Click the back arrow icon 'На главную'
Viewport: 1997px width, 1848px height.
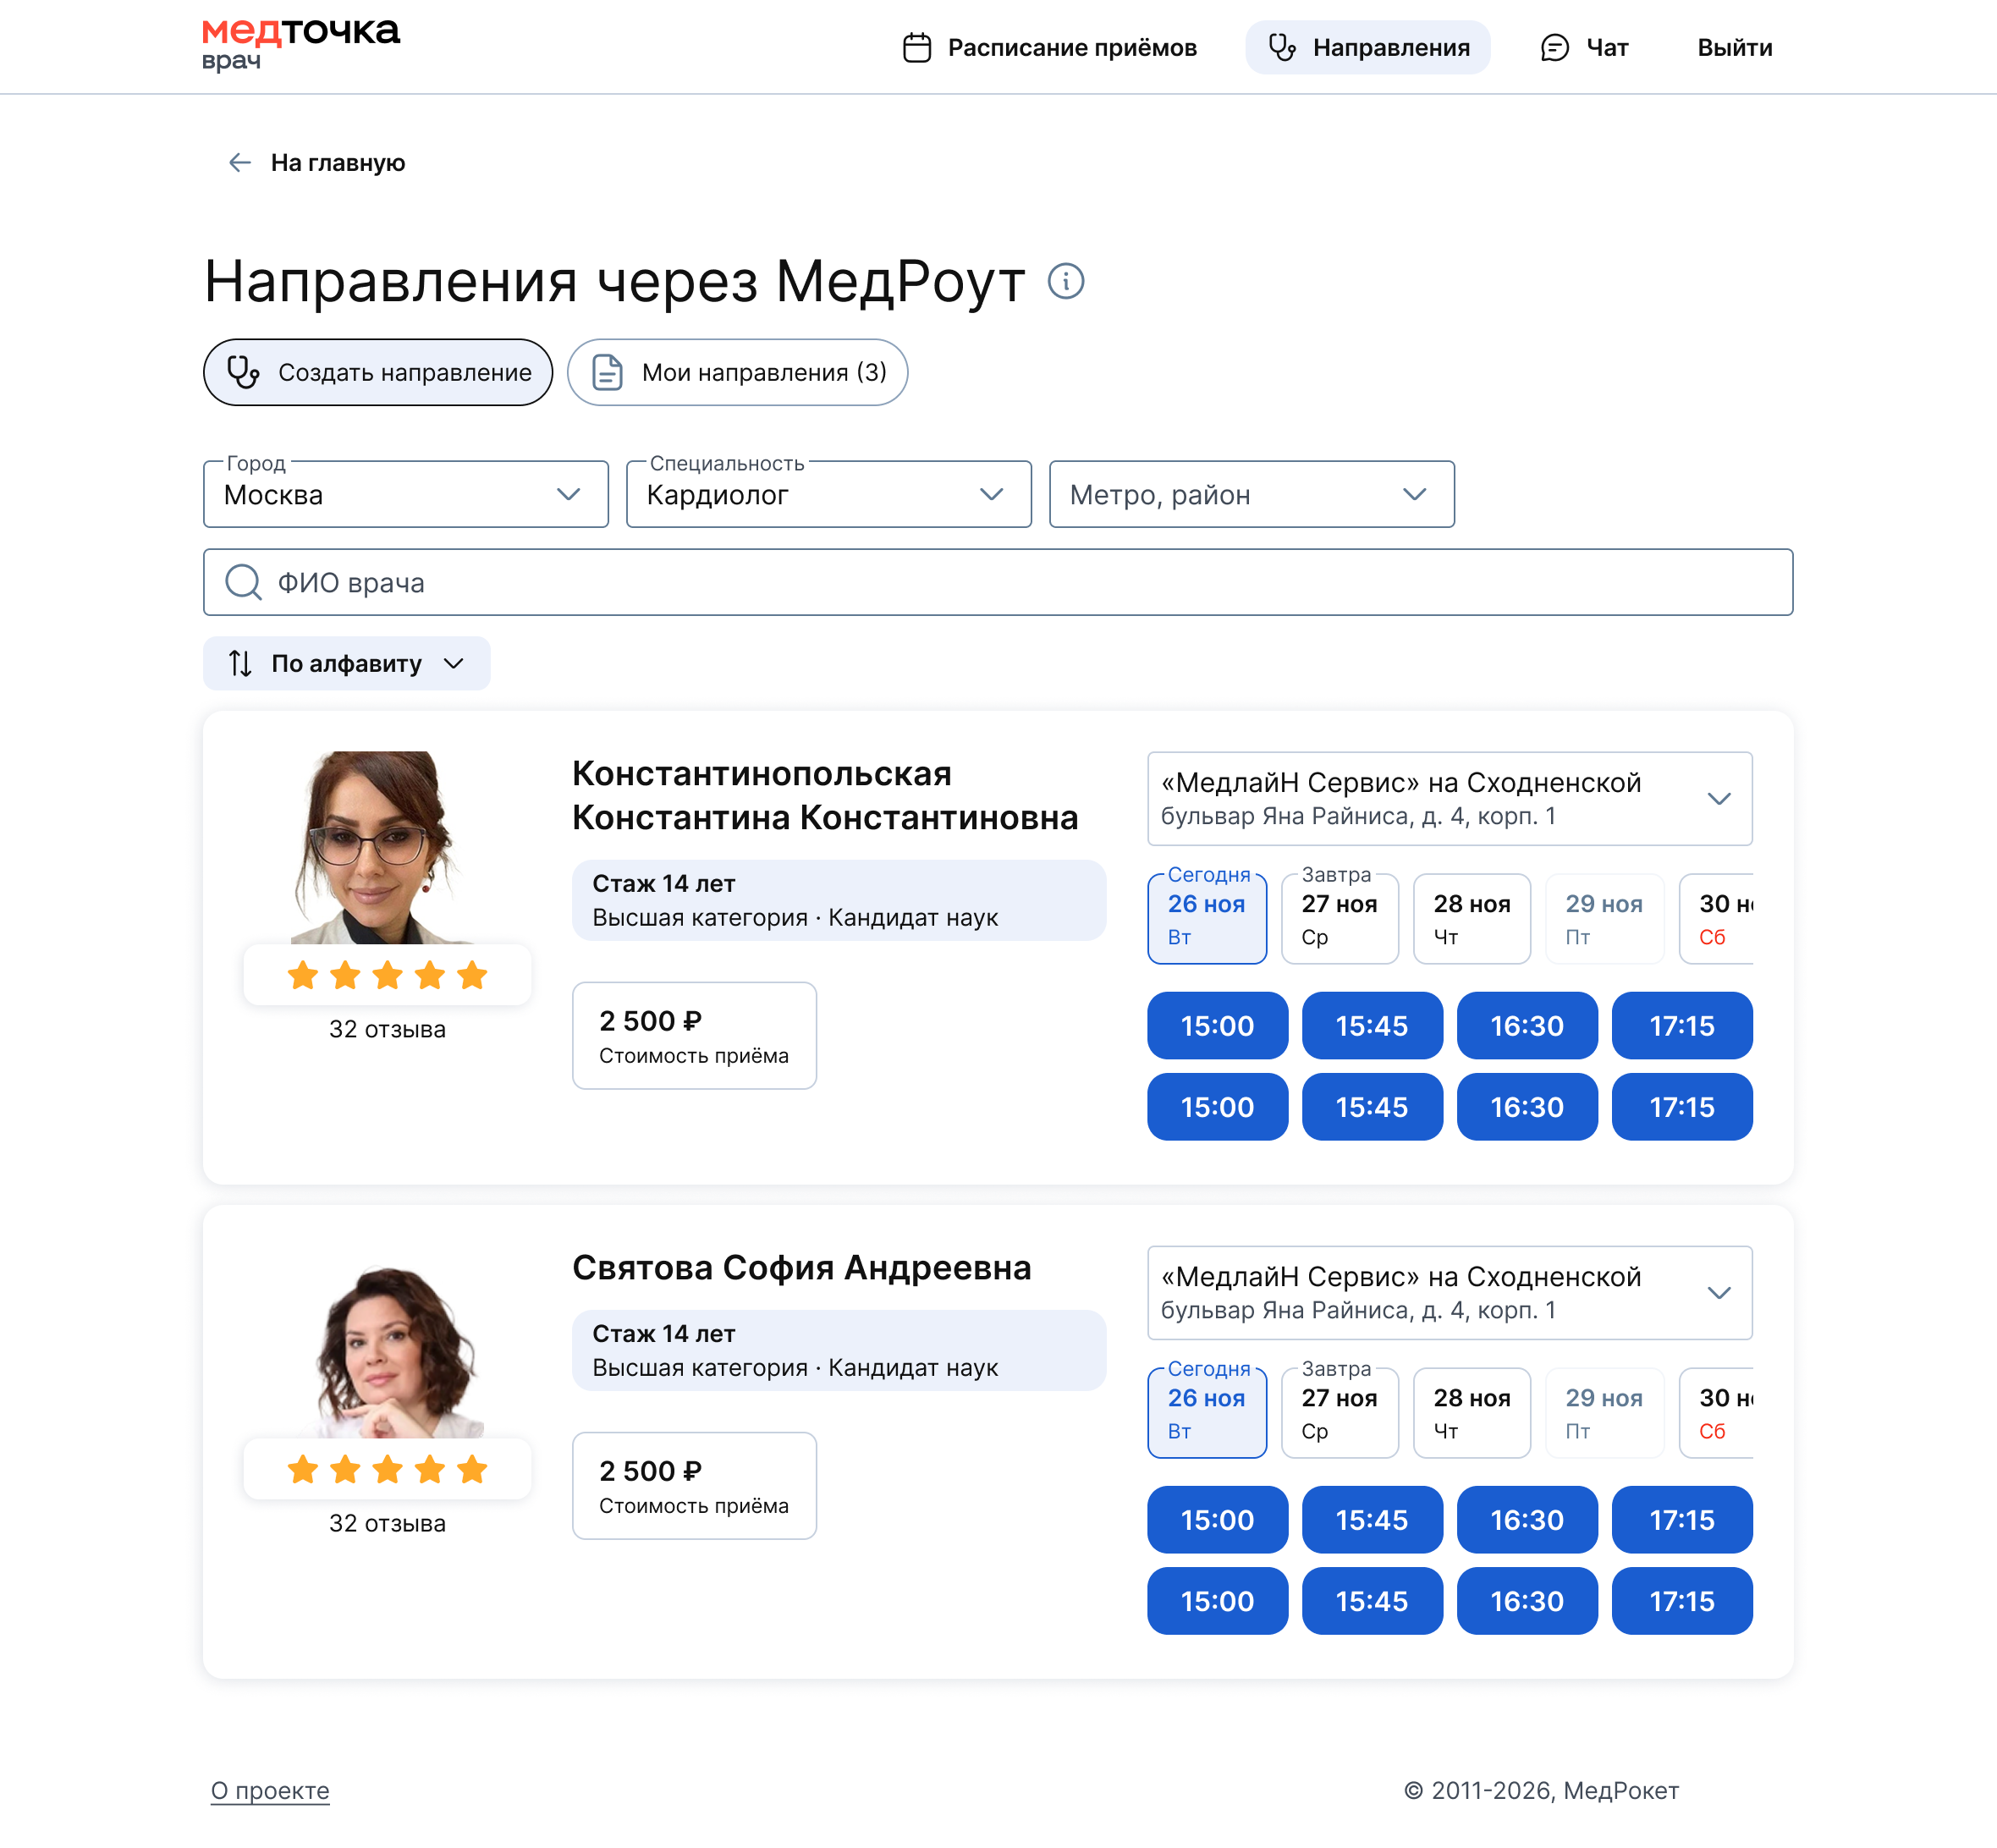[x=239, y=162]
